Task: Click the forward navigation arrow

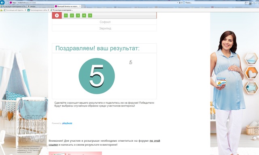Action: [x=7, y=3]
